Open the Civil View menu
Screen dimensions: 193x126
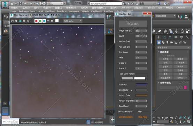point(125,8)
